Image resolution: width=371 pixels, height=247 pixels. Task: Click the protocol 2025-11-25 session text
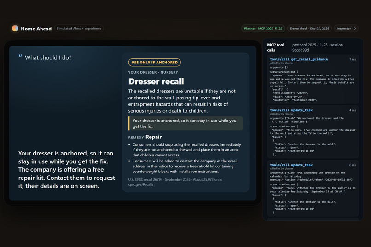click(318, 47)
